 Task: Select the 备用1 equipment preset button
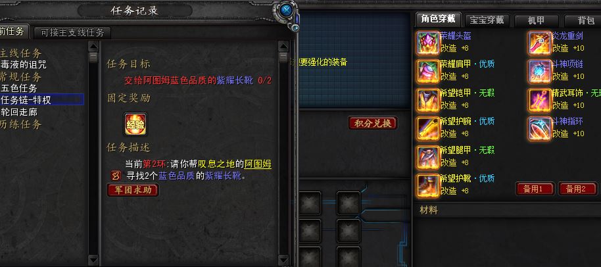pos(535,189)
